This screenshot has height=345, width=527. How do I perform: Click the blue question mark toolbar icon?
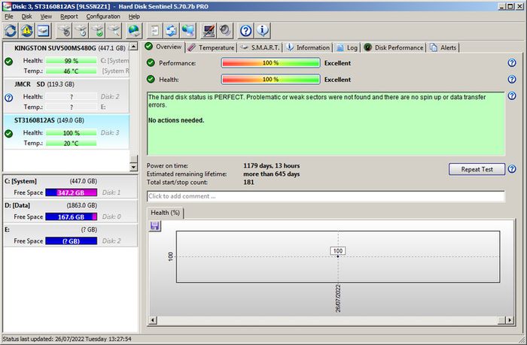point(246,31)
